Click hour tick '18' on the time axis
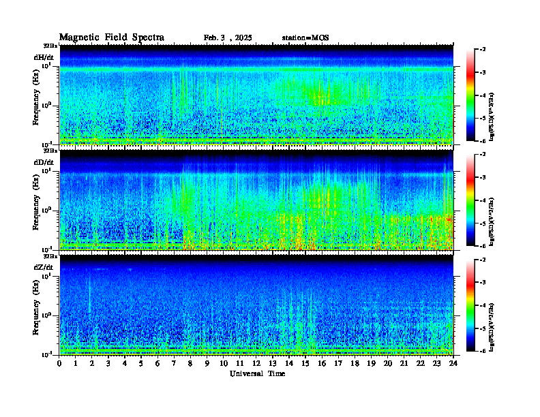Image resolution: width=540 pixels, height=417 pixels. click(355, 364)
